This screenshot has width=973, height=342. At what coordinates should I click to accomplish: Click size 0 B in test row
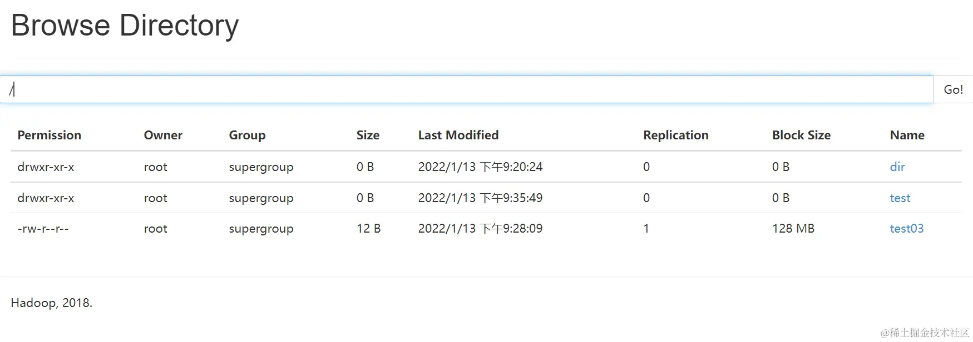[x=365, y=198]
